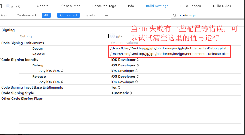Select the Build Settings tab

[x=157, y=6]
